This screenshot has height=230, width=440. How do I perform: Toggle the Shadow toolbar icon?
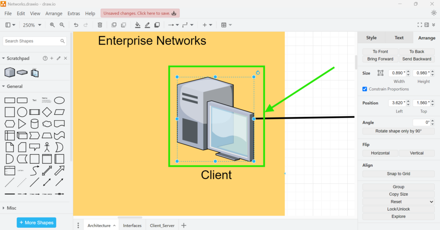[157, 25]
